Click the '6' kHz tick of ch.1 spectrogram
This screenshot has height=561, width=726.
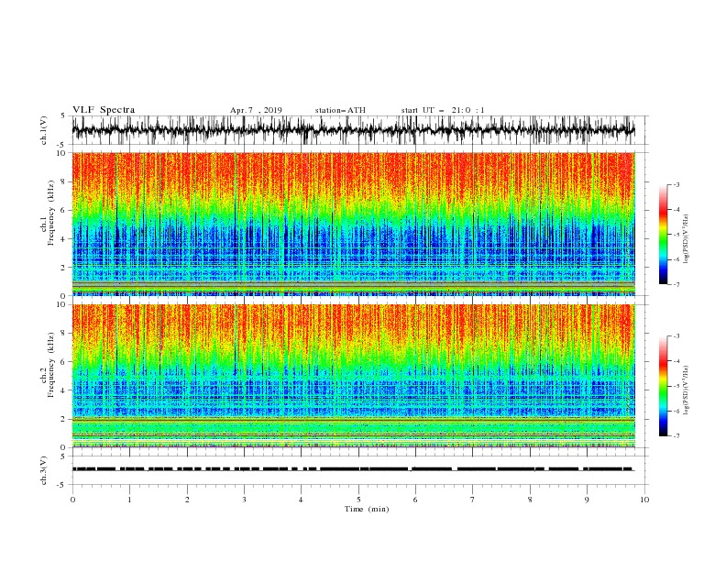coord(63,211)
